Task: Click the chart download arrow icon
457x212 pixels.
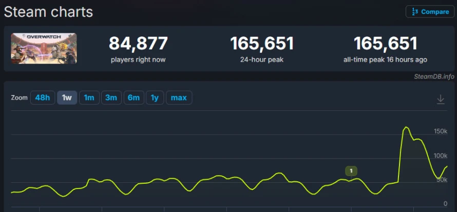Action: point(441,99)
